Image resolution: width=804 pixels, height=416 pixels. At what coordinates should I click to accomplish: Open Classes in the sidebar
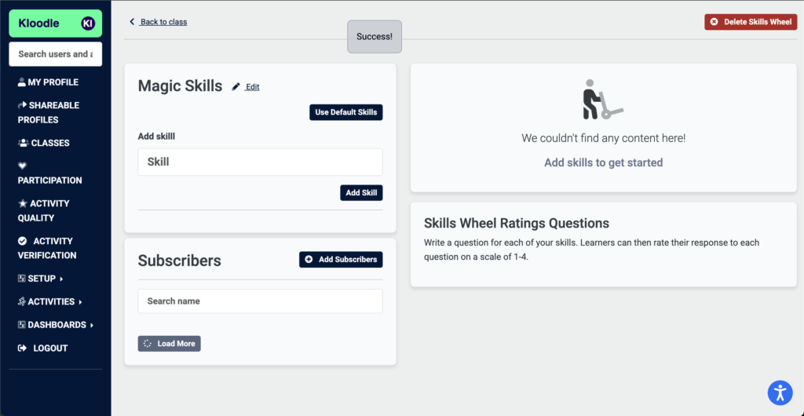click(44, 143)
